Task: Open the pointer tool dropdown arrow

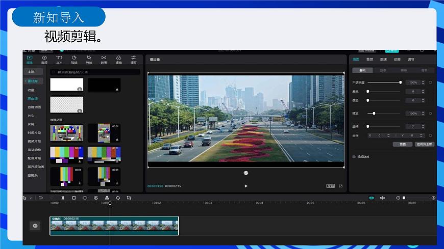Action: coord(31,198)
